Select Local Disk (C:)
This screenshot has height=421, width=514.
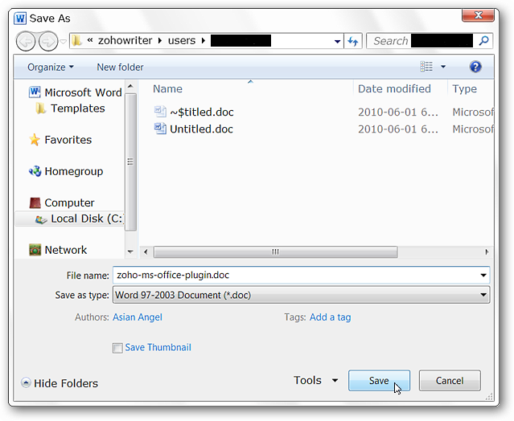pos(87,219)
